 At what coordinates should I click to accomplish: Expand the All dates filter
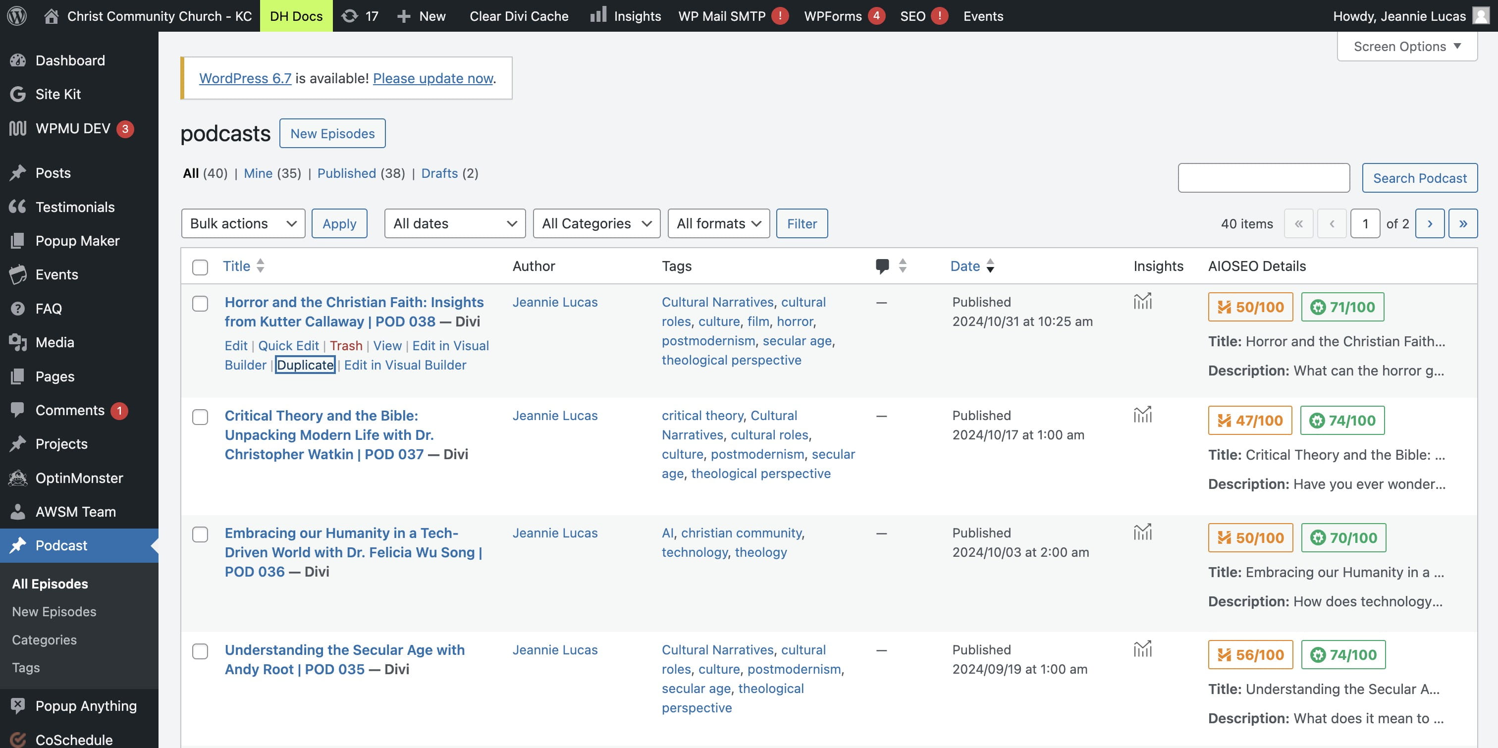click(455, 223)
